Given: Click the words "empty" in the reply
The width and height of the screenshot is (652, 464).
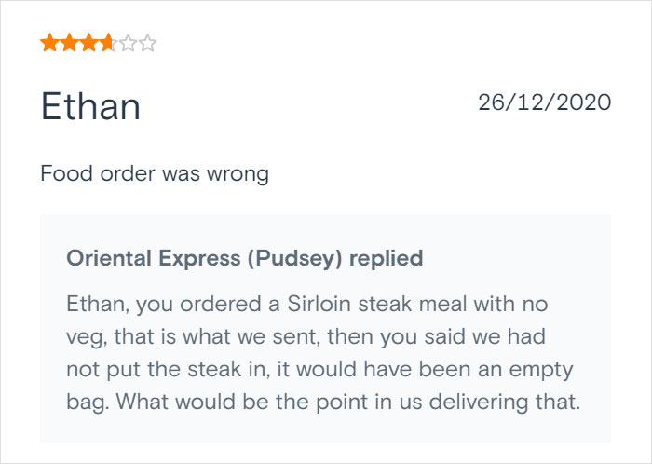Looking at the screenshot, I should pyautogui.click(x=540, y=368).
